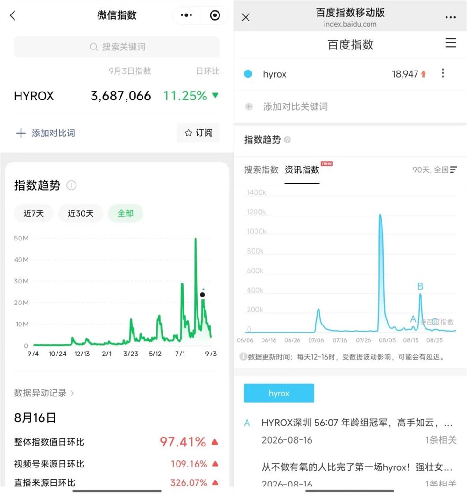The height and width of the screenshot is (495, 467).
Task: Go back in WeChat Index
Action: pos(13,15)
